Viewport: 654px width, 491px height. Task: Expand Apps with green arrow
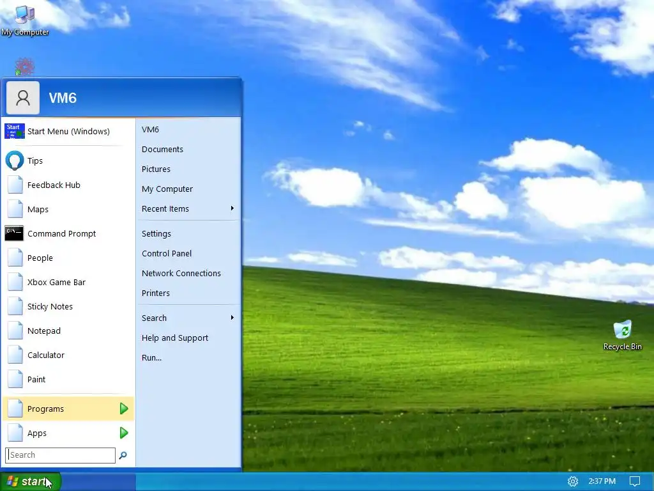click(x=124, y=433)
